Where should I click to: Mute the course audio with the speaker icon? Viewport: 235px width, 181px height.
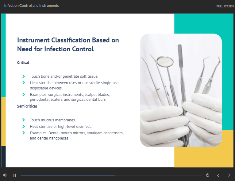[5, 175]
